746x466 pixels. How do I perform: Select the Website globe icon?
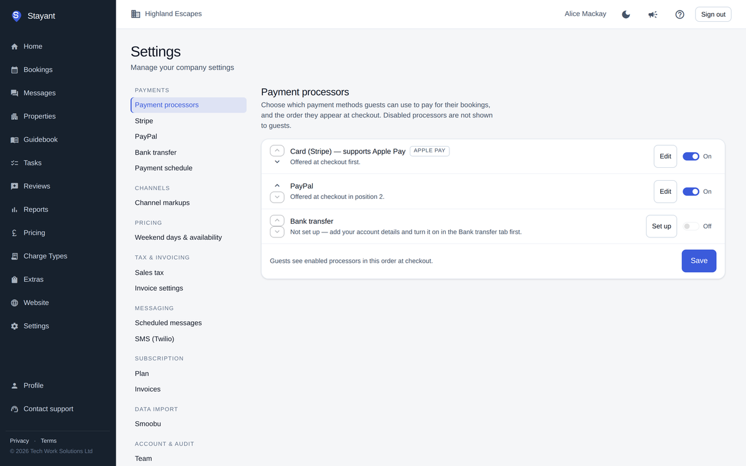pos(14,303)
